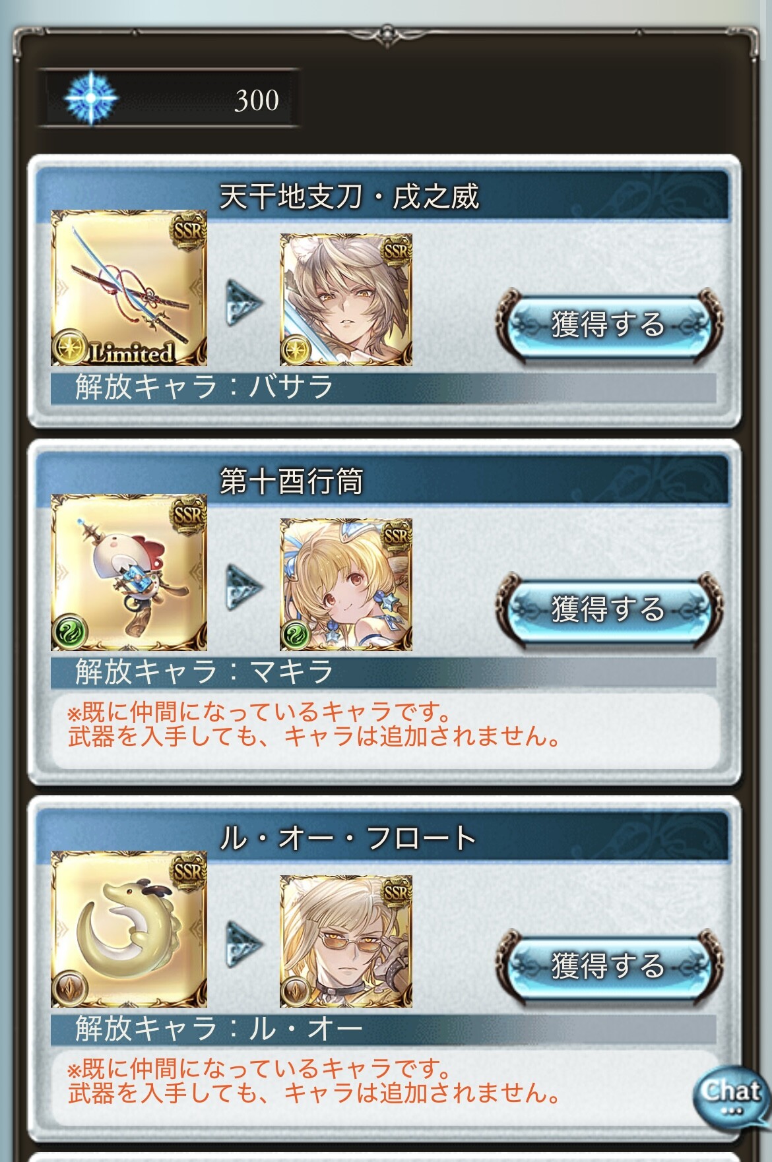Tap 獲得する for 天干地支刀・戊之威

pyautogui.click(x=607, y=324)
